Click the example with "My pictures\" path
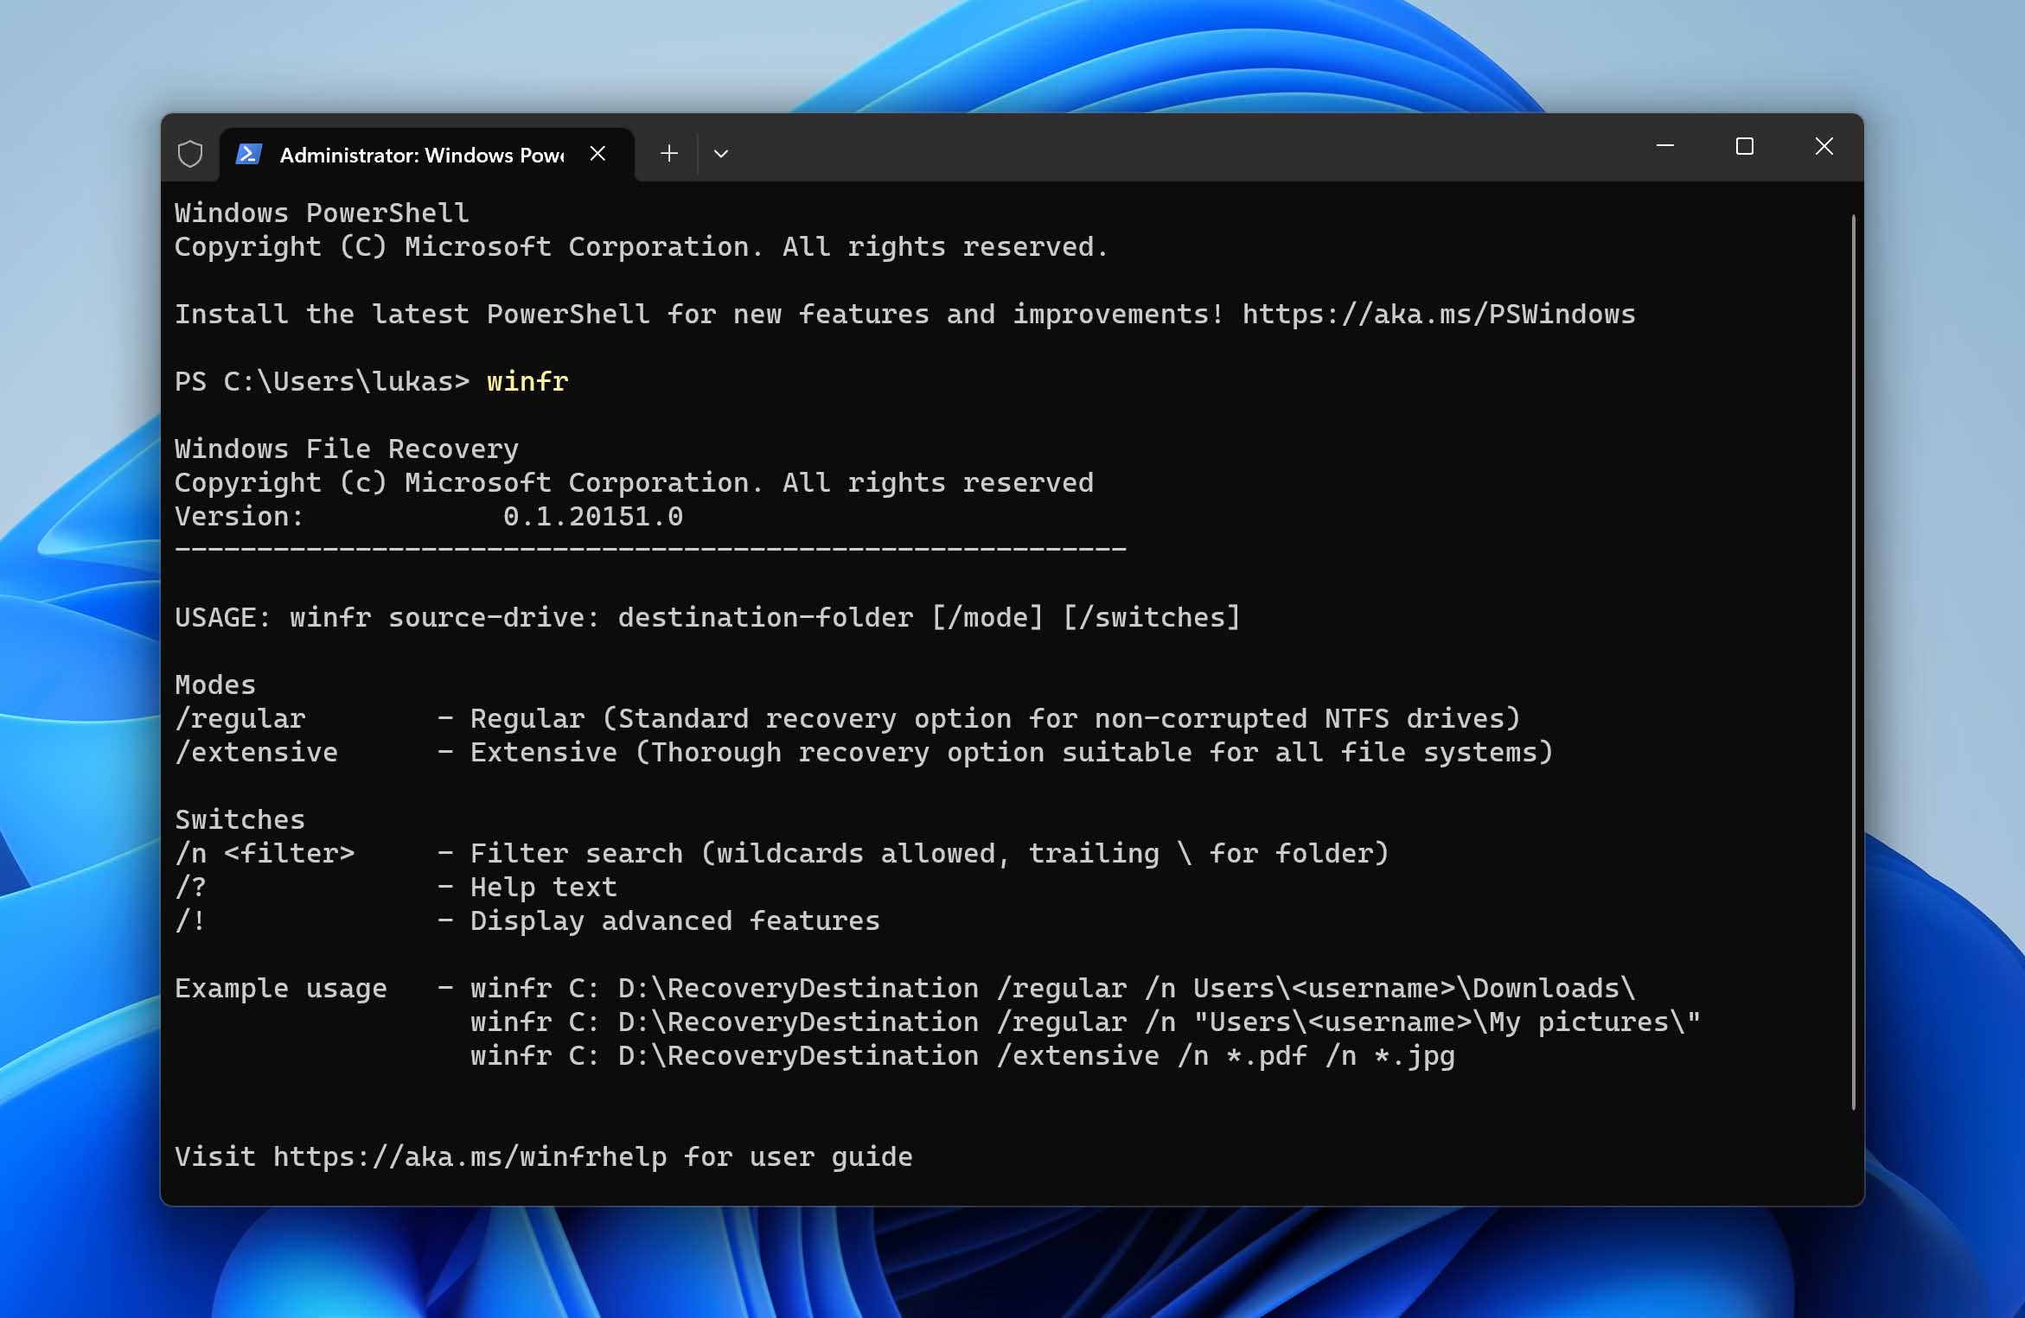 coord(1086,1022)
